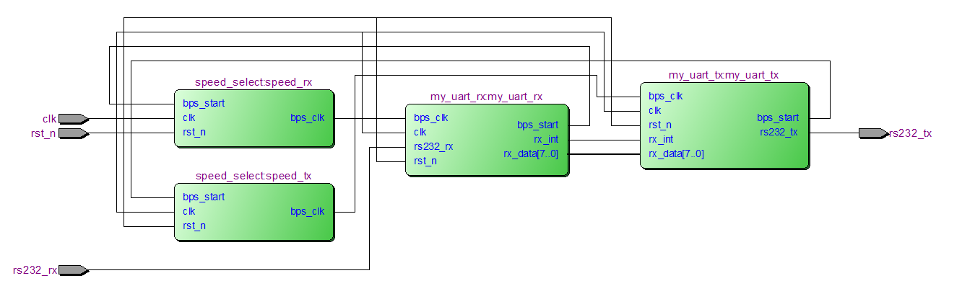Screen dimensions: 962x299
Task: Select the speed_select:speed_rx block title
Action: point(253,82)
